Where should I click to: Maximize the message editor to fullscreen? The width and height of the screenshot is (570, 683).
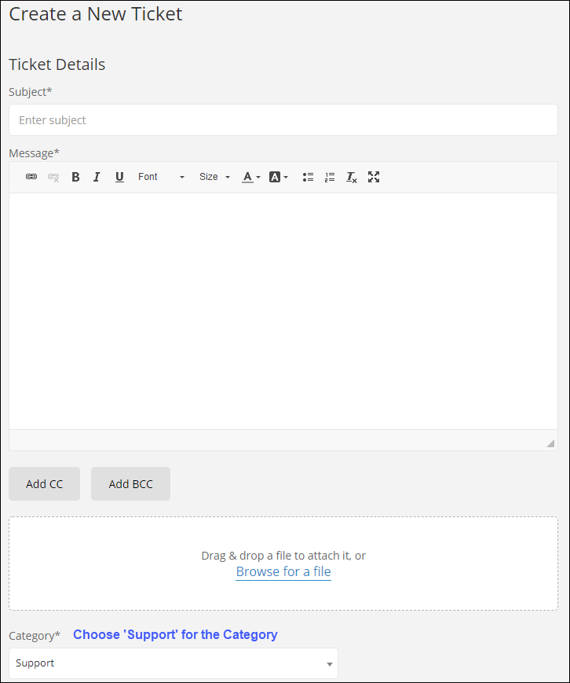(x=374, y=177)
